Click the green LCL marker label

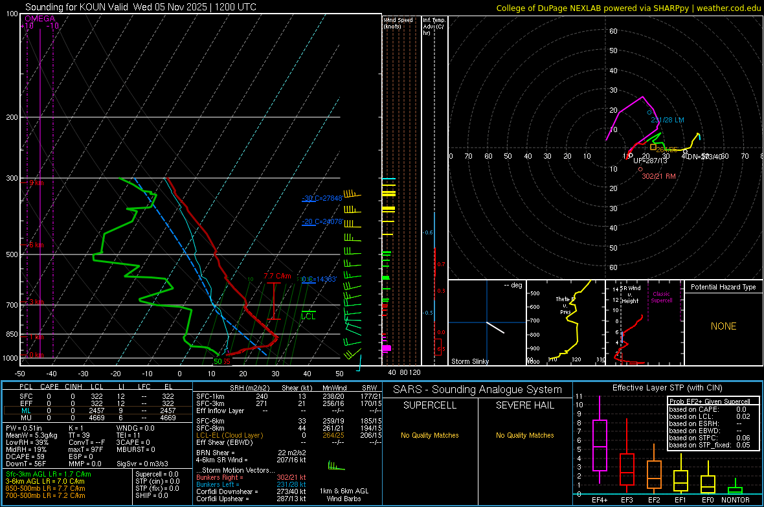tap(308, 317)
